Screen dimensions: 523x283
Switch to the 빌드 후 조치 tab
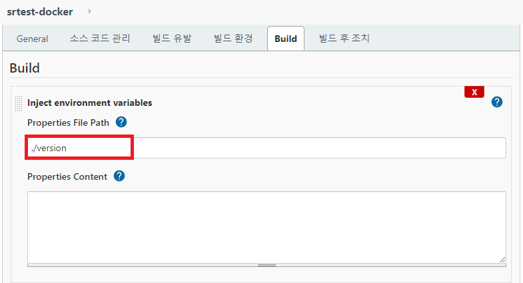pyautogui.click(x=344, y=39)
